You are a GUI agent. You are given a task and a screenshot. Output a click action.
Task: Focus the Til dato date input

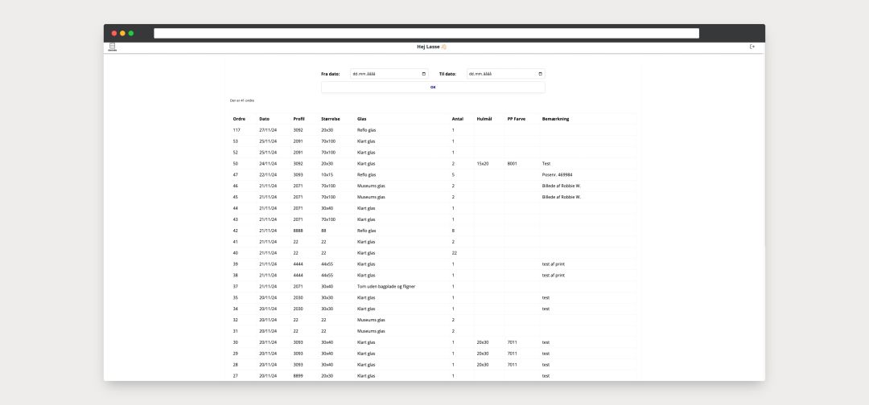pos(499,74)
